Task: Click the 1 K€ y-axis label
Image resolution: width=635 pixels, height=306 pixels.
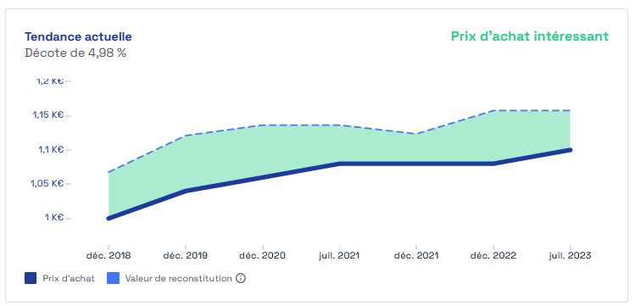Action: [54, 218]
